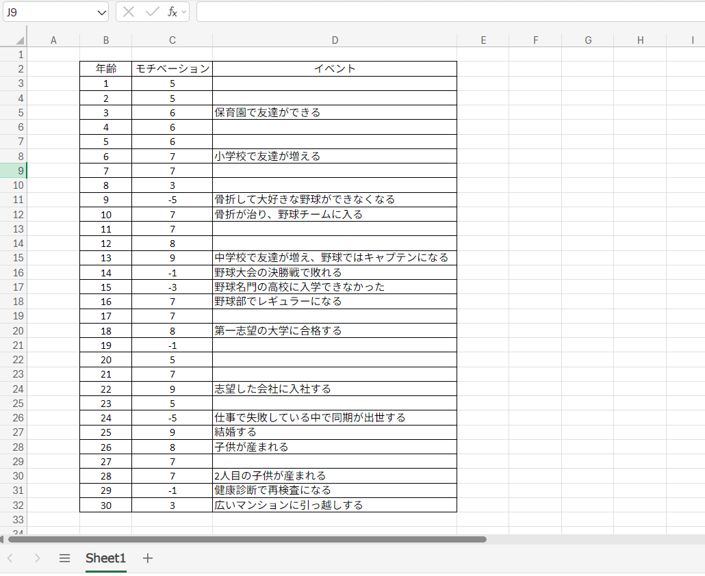705x576 pixels.
Task: Select row 9 header
Action: (x=13, y=170)
